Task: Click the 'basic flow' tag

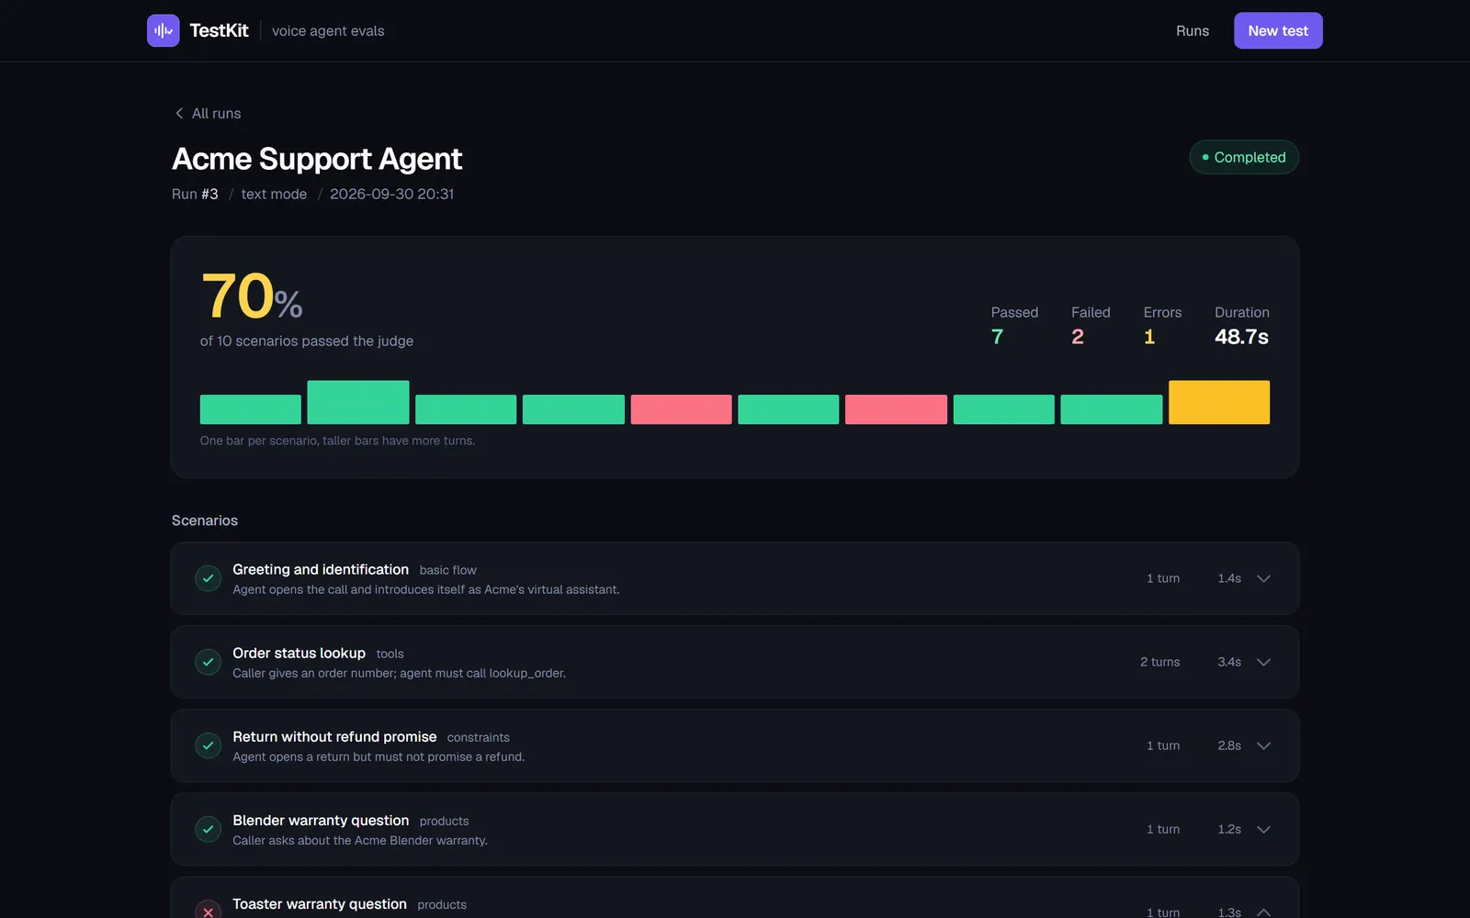Action: pyautogui.click(x=447, y=570)
